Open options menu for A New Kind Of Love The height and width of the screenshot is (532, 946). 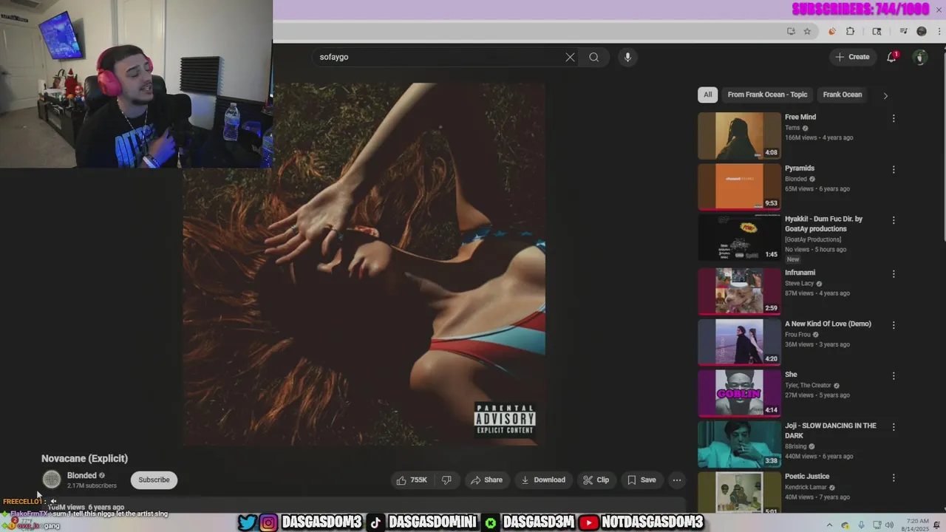(894, 325)
